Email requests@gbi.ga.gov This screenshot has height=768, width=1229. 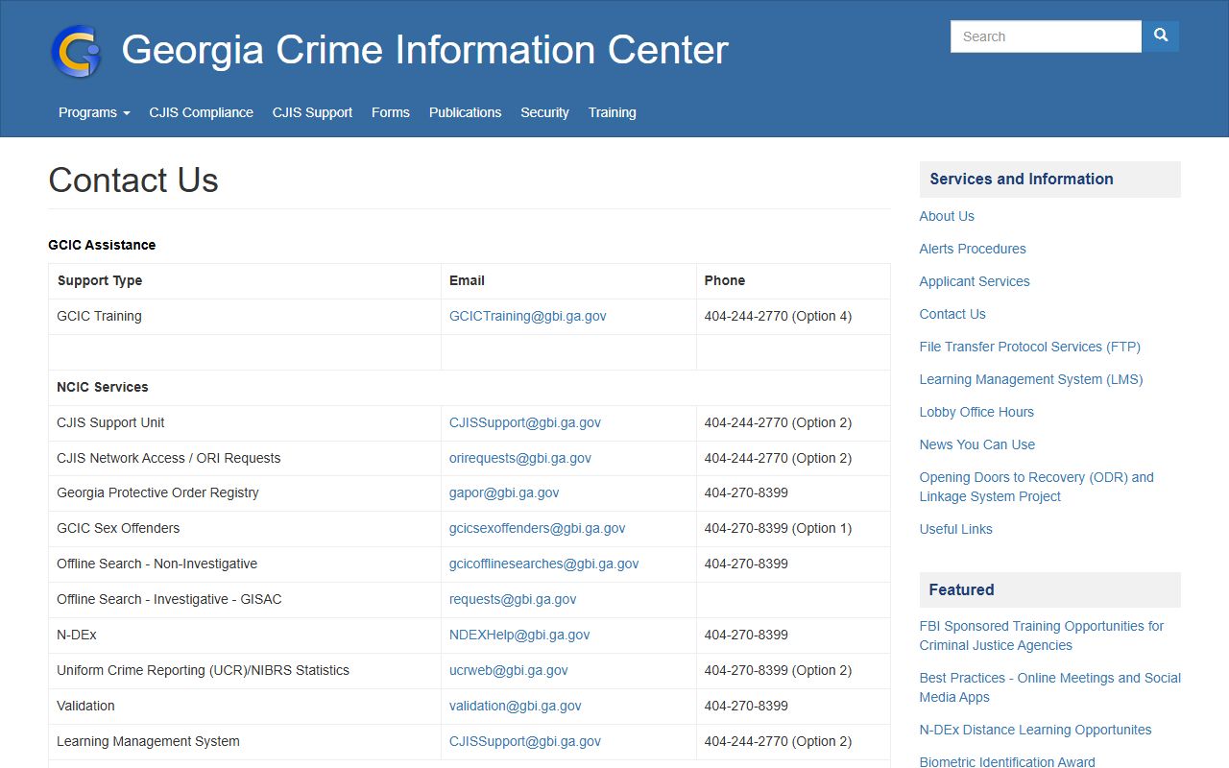coord(513,599)
